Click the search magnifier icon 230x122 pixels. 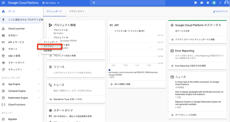coord(94,3)
